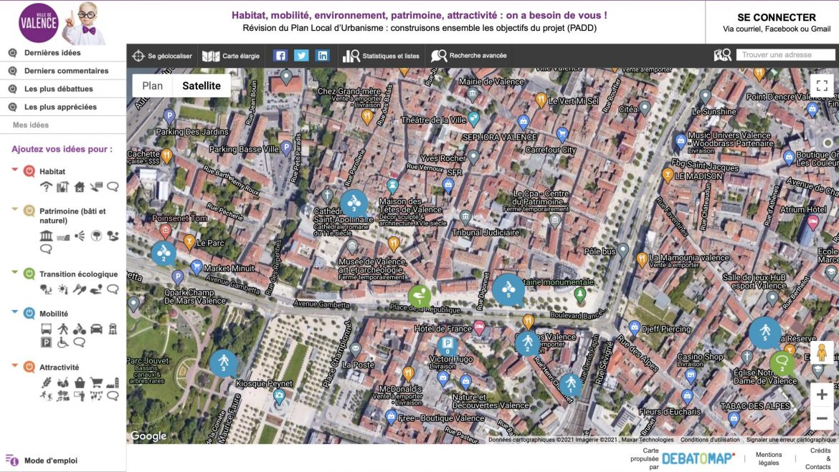Toggle the green Transition écologique power button
Viewport: 839px width, 472px height.
[x=29, y=274]
